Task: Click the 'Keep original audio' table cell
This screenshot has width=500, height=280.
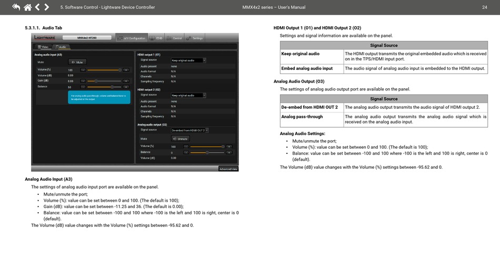Action: click(x=312, y=57)
